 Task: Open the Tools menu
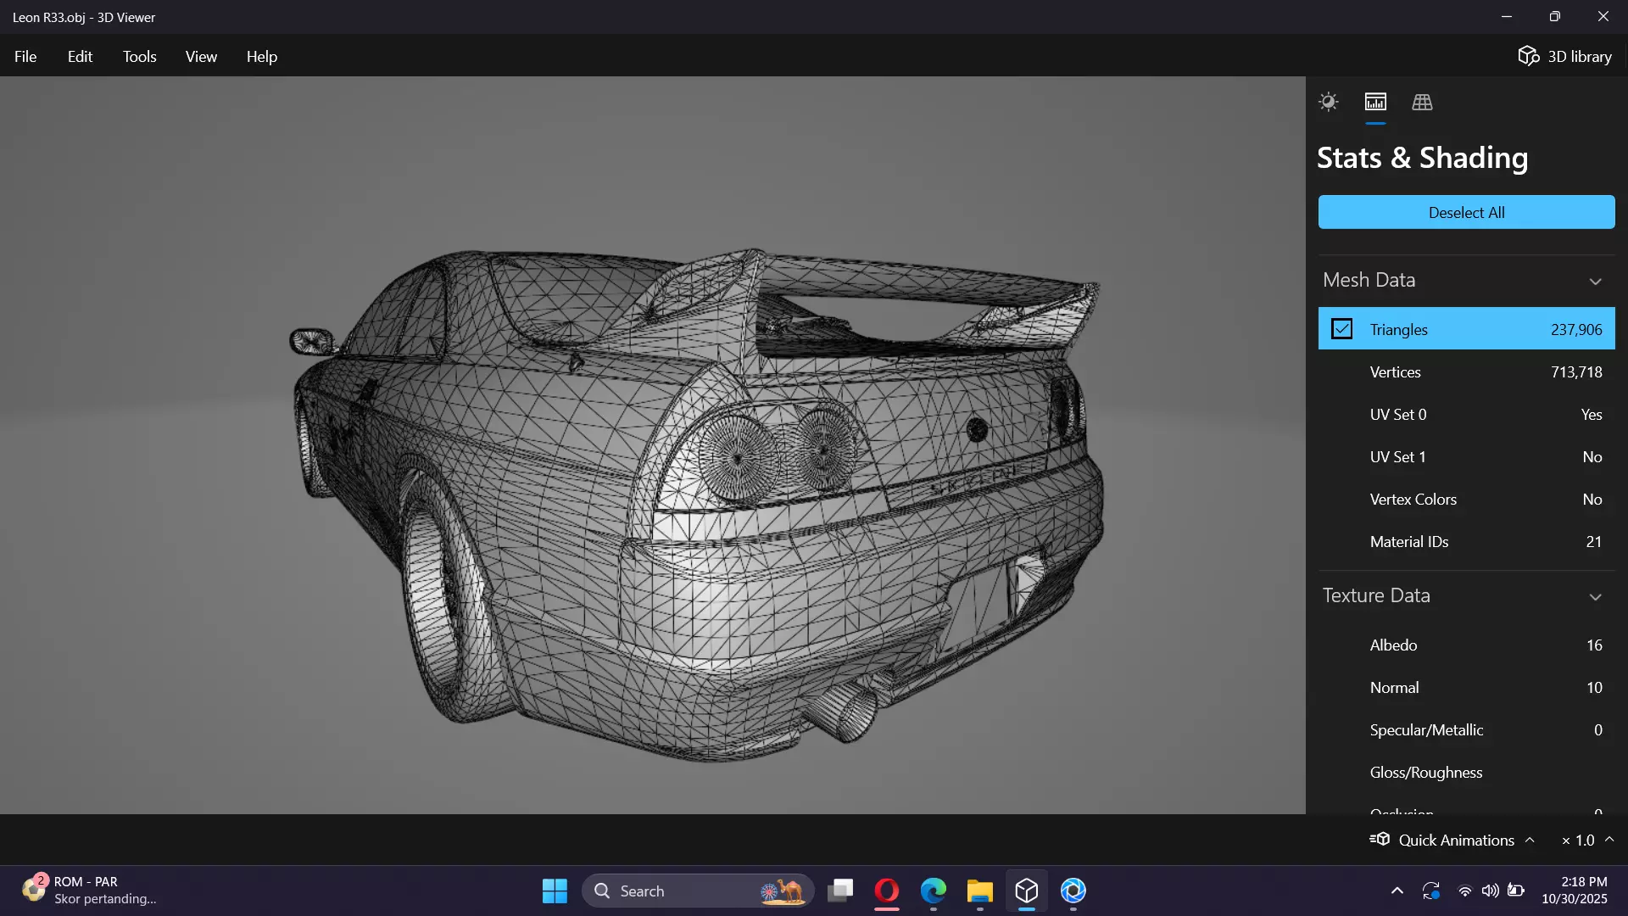139,56
